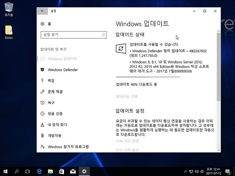Screen dimensions: 235x176
Task: Click the scrollbar up arrow
Action: [218, 31]
